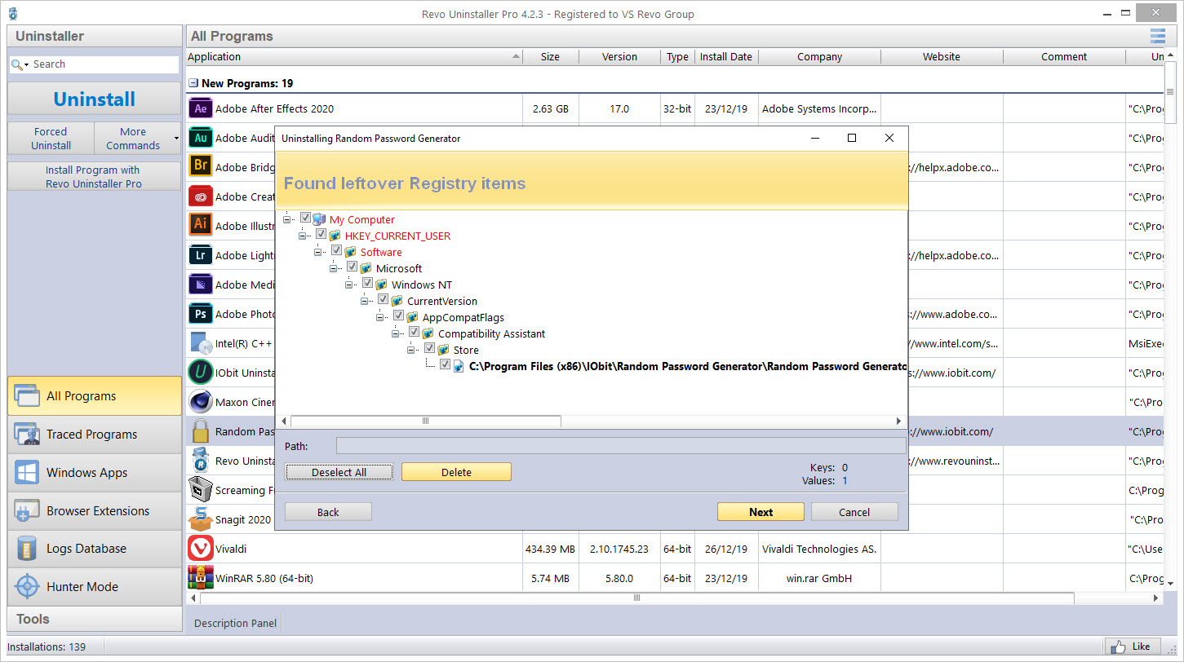Collapse the Software tree node
This screenshot has height=662, width=1184.
tap(317, 252)
